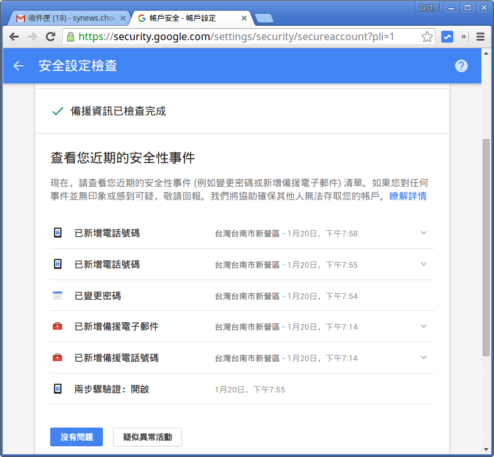Image resolution: width=494 pixels, height=457 pixels.
Task: Click the 查看您近期的安全性事件 heading
Action: (x=122, y=157)
